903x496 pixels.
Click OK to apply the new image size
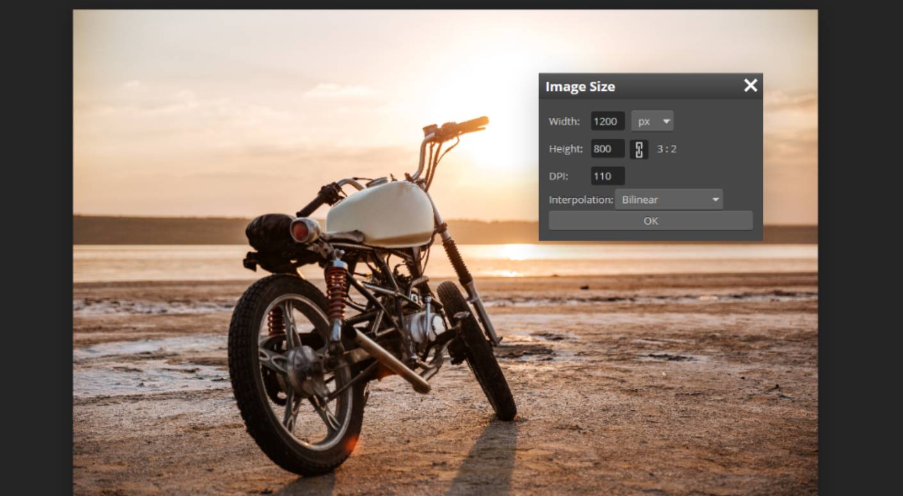point(650,220)
